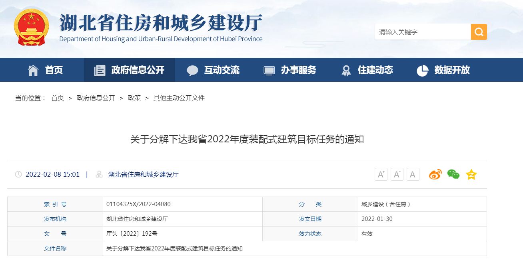Open the 政府信息公开 navigation menu

[129, 70]
